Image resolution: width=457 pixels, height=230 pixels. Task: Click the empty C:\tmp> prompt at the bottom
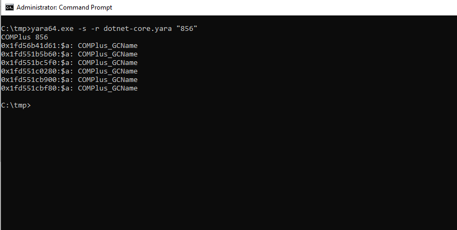tap(16, 105)
